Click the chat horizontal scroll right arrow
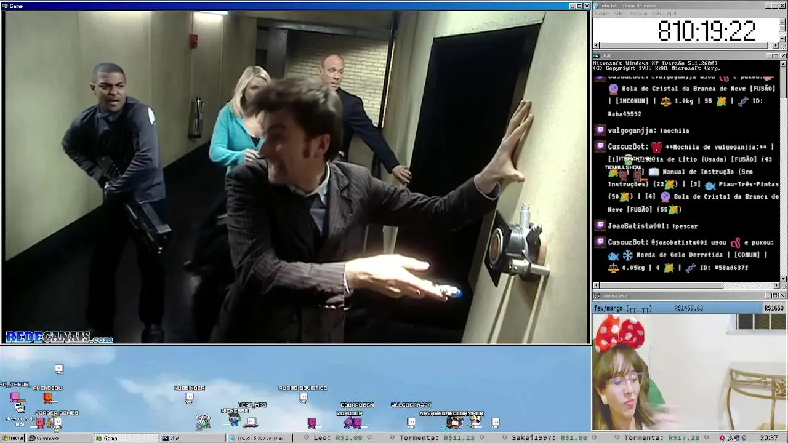The height and width of the screenshot is (443, 788). pyautogui.click(x=776, y=285)
